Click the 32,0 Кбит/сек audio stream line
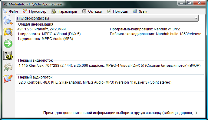 [x=95, y=82]
